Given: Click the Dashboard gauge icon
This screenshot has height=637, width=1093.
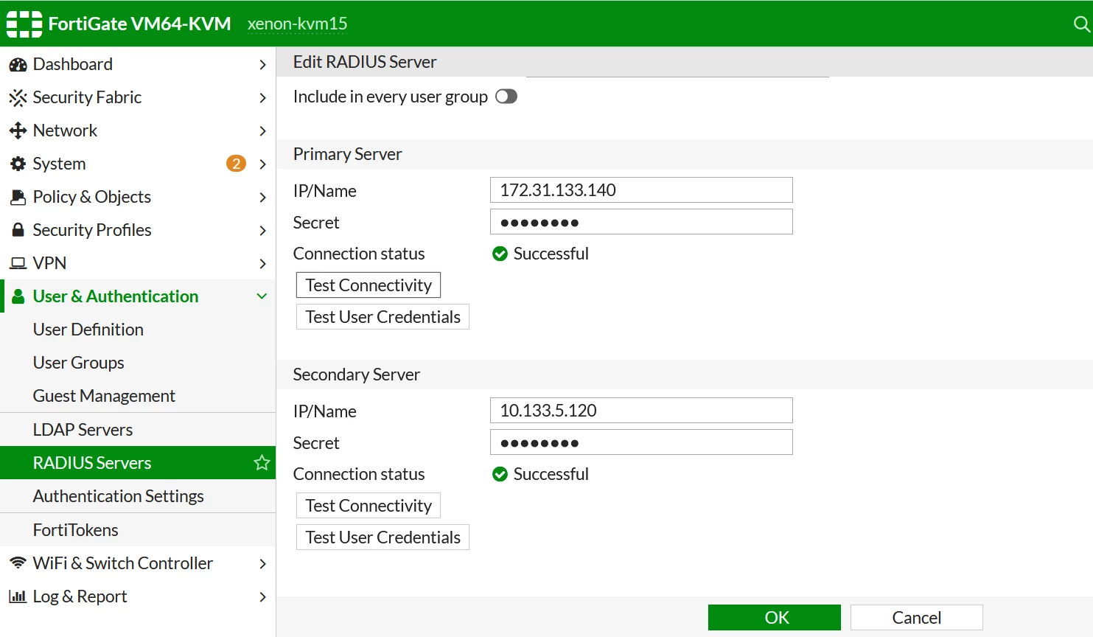Looking at the screenshot, I should (18, 65).
